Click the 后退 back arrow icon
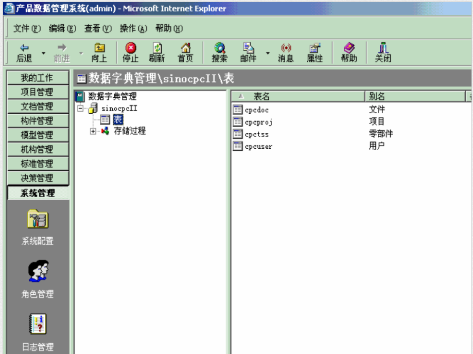The height and width of the screenshot is (354, 473). 24,48
